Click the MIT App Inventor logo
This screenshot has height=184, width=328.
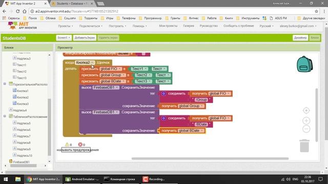click(x=23, y=26)
